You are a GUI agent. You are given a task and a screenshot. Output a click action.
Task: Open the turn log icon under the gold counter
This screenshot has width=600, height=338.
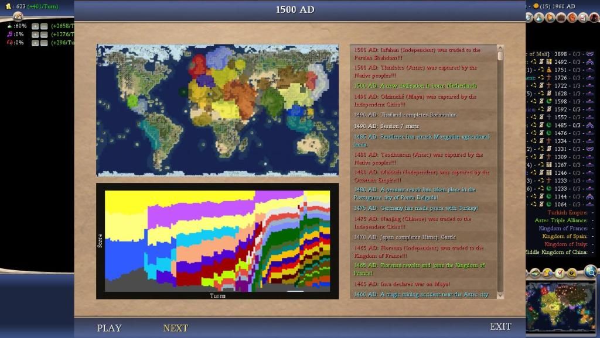[18, 16]
